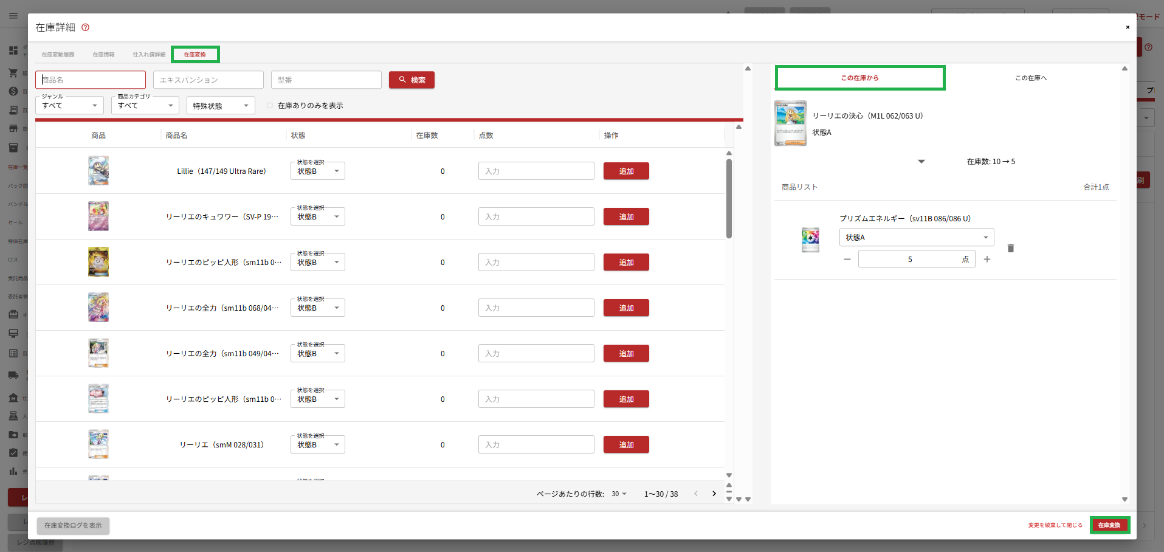
Task: Click the リーリエの決心 card image
Action: pos(790,123)
